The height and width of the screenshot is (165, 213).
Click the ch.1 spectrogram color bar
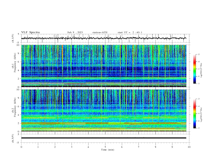195,69
